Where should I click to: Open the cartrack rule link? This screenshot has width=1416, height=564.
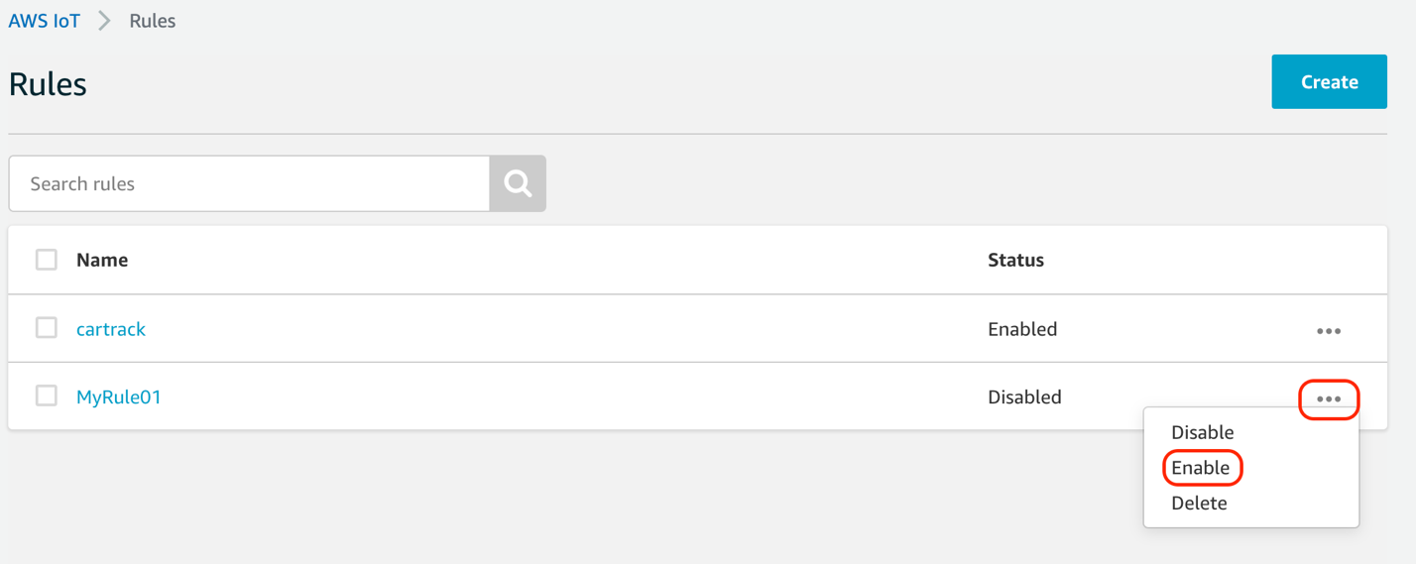click(111, 329)
